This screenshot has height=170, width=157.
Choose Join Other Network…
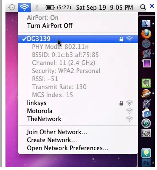point(78,132)
